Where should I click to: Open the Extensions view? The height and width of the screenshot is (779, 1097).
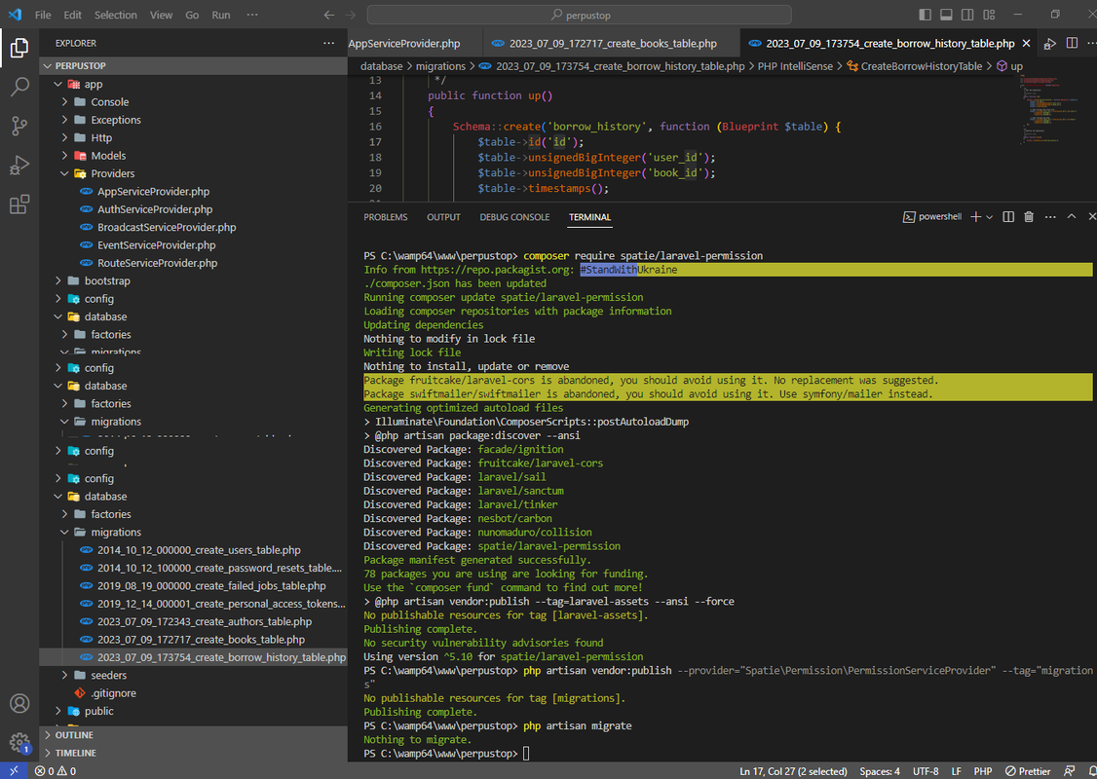point(19,204)
